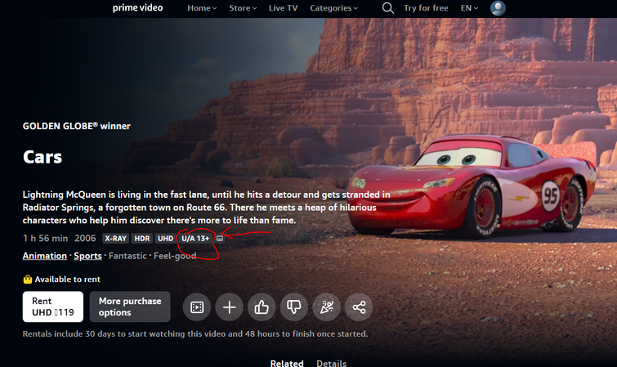Open the Prime Video logo home link

[x=137, y=8]
